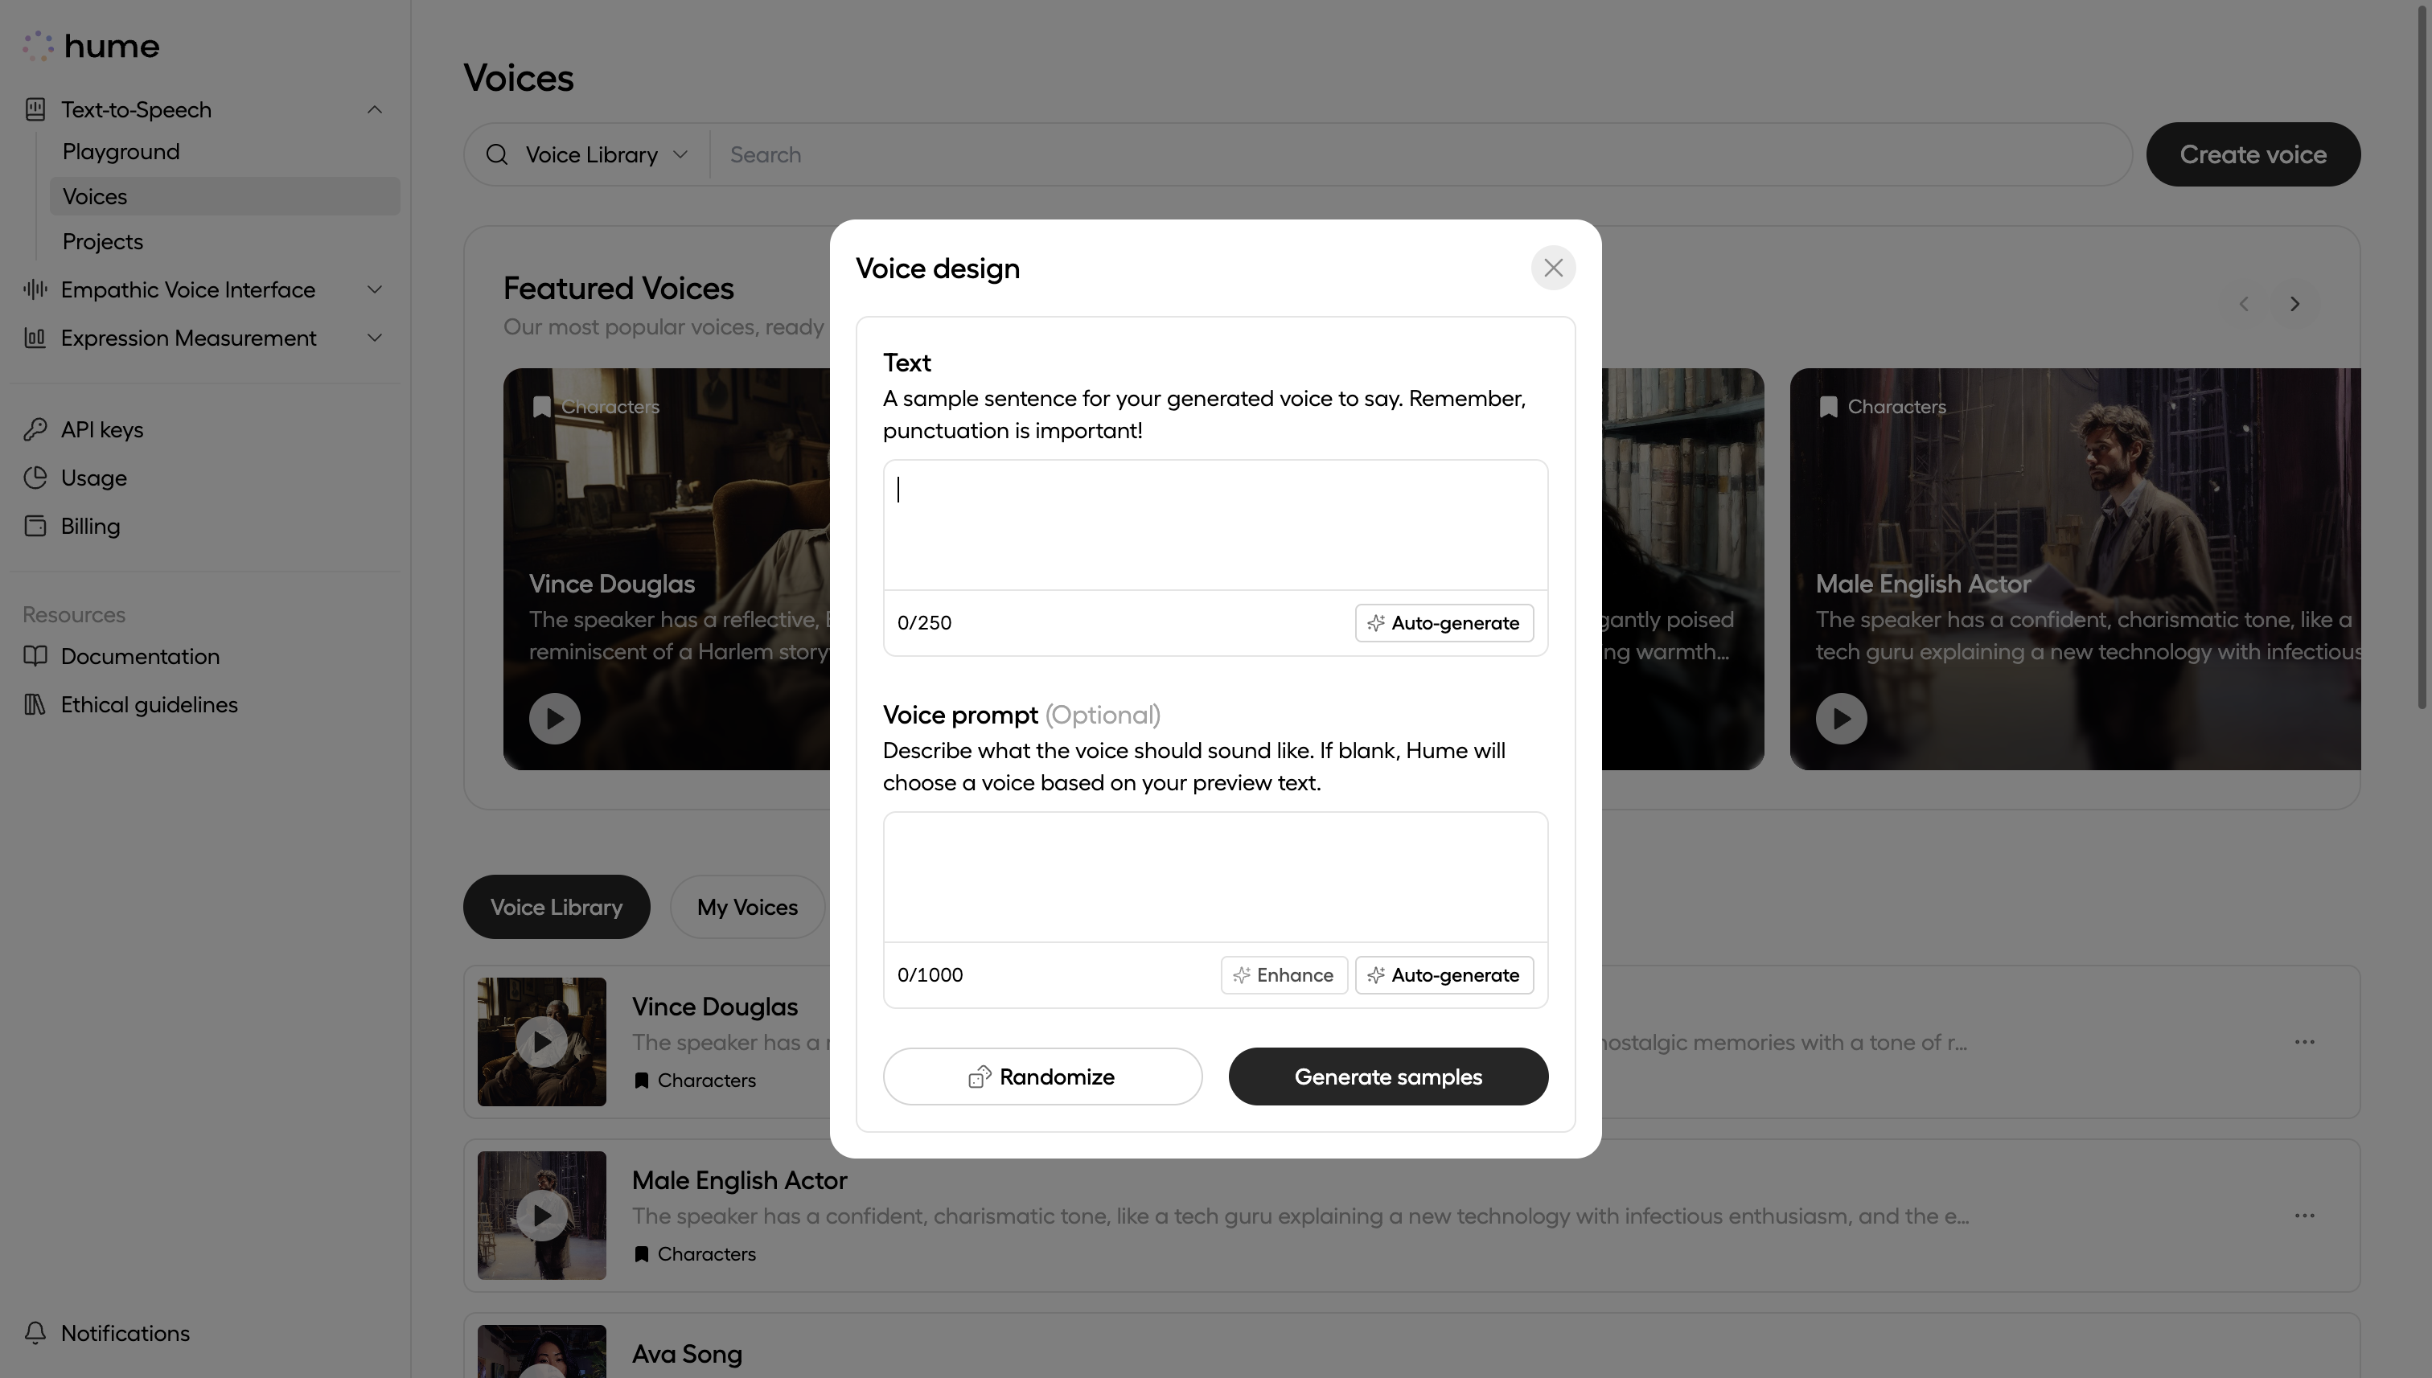The width and height of the screenshot is (2432, 1378).
Task: Click into the Text sample sentence box
Action: (1215, 525)
